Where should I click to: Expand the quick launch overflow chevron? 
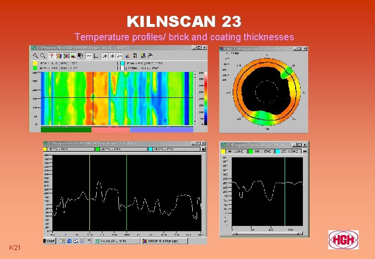(89, 240)
